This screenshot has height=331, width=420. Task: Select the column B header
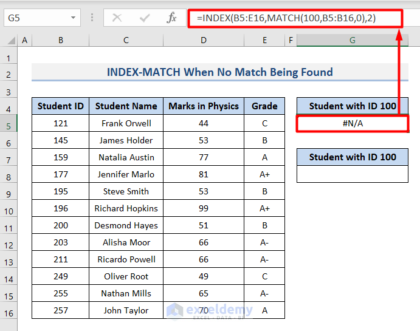(60, 41)
